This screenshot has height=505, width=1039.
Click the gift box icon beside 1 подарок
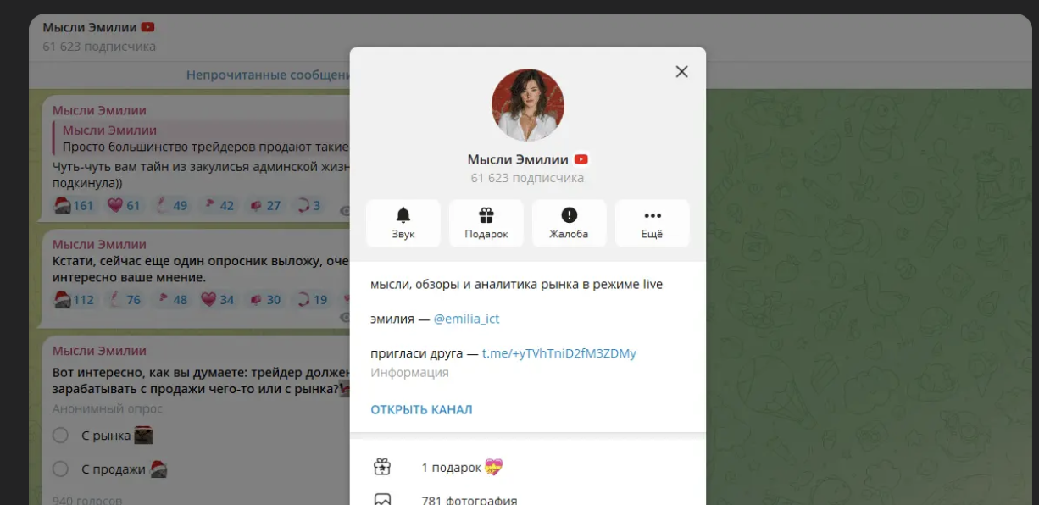click(382, 467)
